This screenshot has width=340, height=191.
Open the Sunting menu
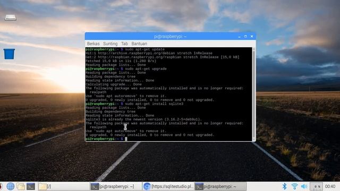tap(110, 44)
